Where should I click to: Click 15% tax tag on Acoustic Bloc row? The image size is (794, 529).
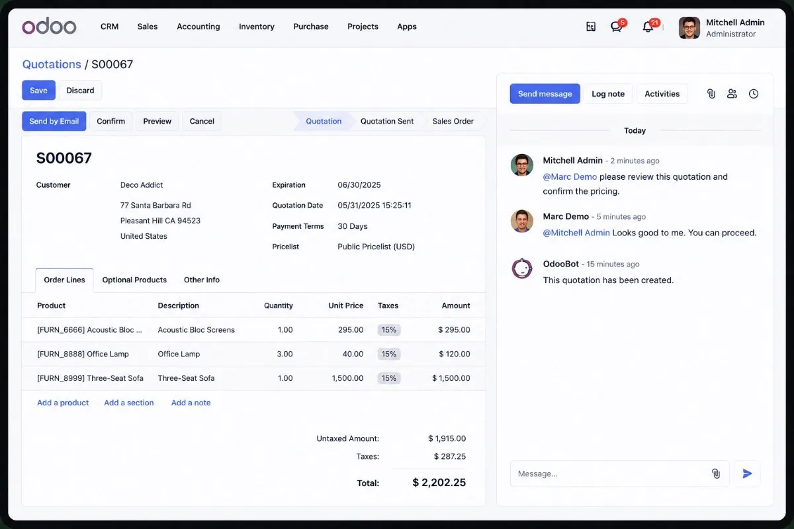pyautogui.click(x=389, y=330)
